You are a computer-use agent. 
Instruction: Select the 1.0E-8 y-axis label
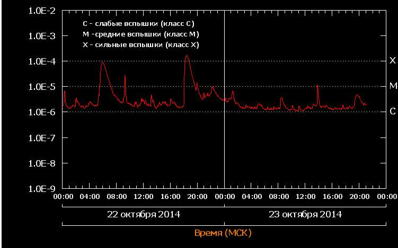click(42, 163)
